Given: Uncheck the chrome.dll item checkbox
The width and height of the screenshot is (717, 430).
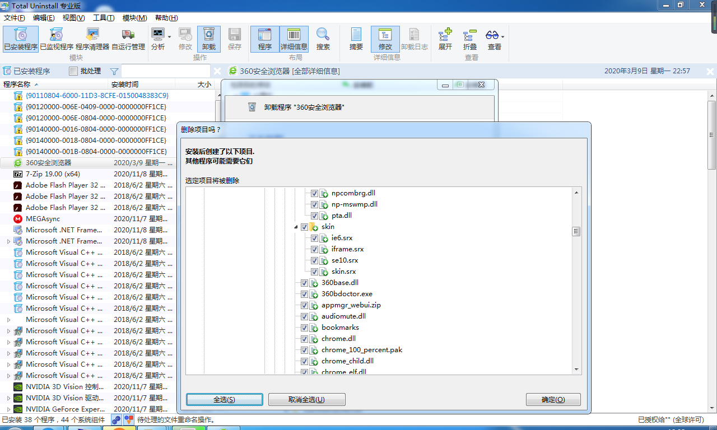Looking at the screenshot, I should pyautogui.click(x=305, y=339).
